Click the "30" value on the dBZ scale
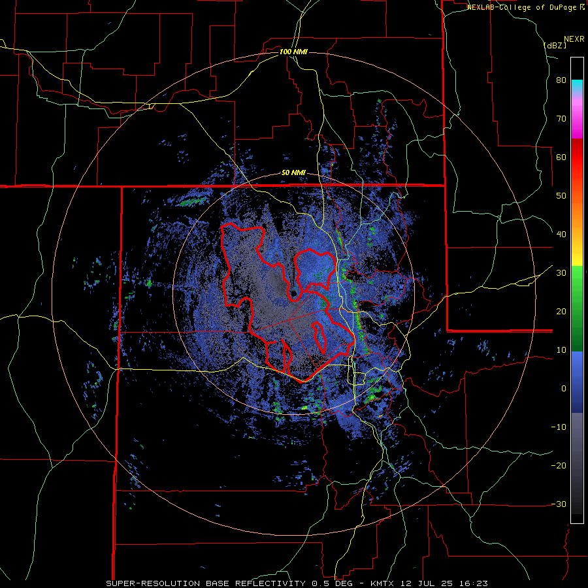 [x=561, y=273]
